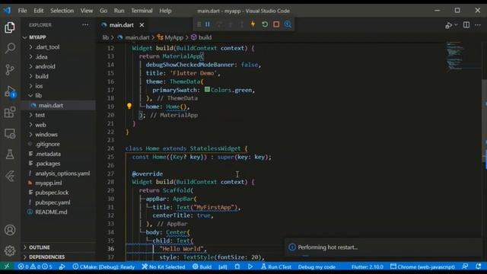This screenshot has width=487, height=274.
Task: Select Chrome (web-javascript) device
Action: [x=423, y=266]
